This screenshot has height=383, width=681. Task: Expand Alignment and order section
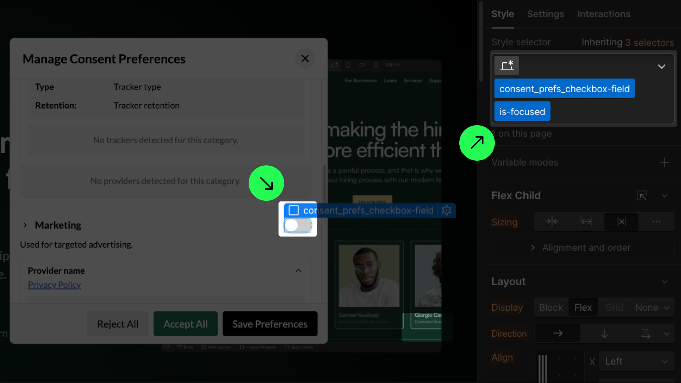pyautogui.click(x=582, y=248)
